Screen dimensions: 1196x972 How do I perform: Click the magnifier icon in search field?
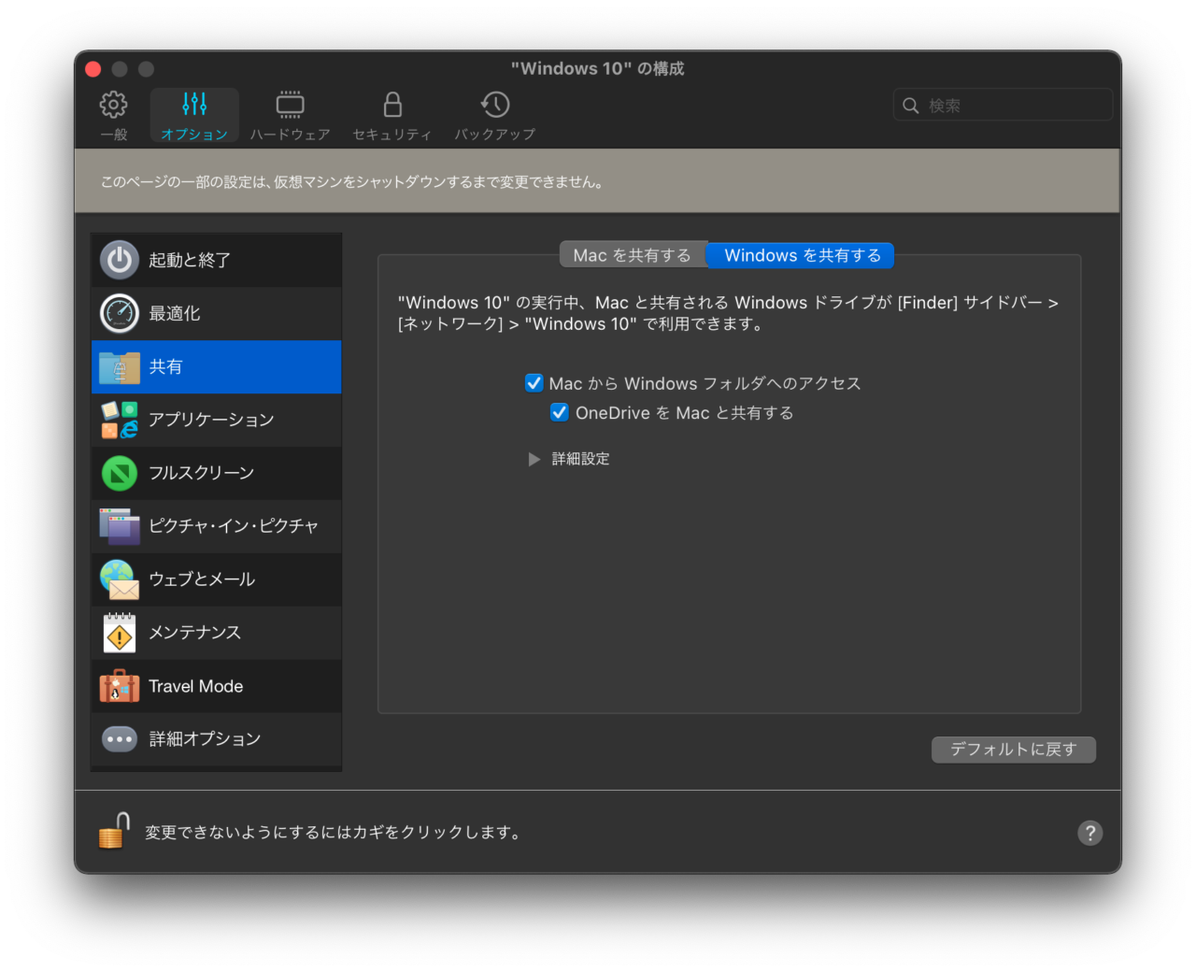911,106
